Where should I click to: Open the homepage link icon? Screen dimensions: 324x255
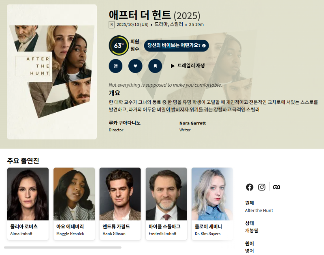pyautogui.click(x=277, y=187)
